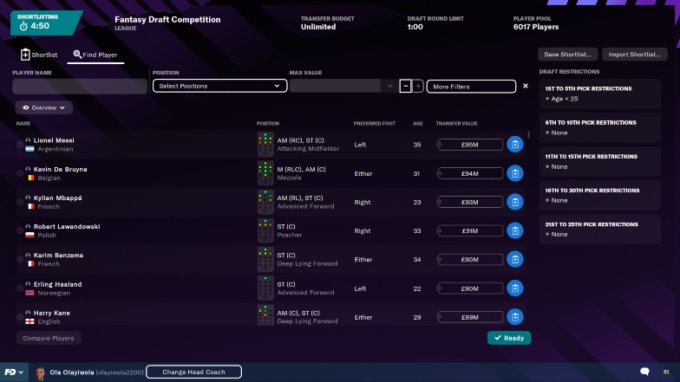The image size is (680, 382).
Task: Click the person icon beside Kylian Mbappé
Action: click(28, 197)
